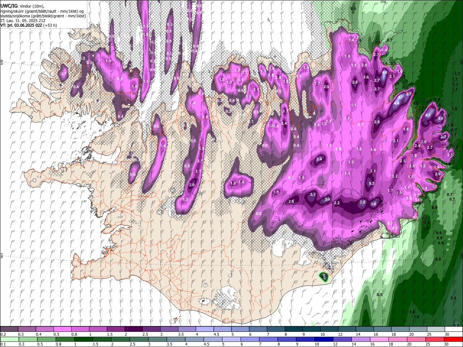Select the 'slydda/snjókoma' legend description line
Screen dimensions: 463x347
(x=43, y=16)
